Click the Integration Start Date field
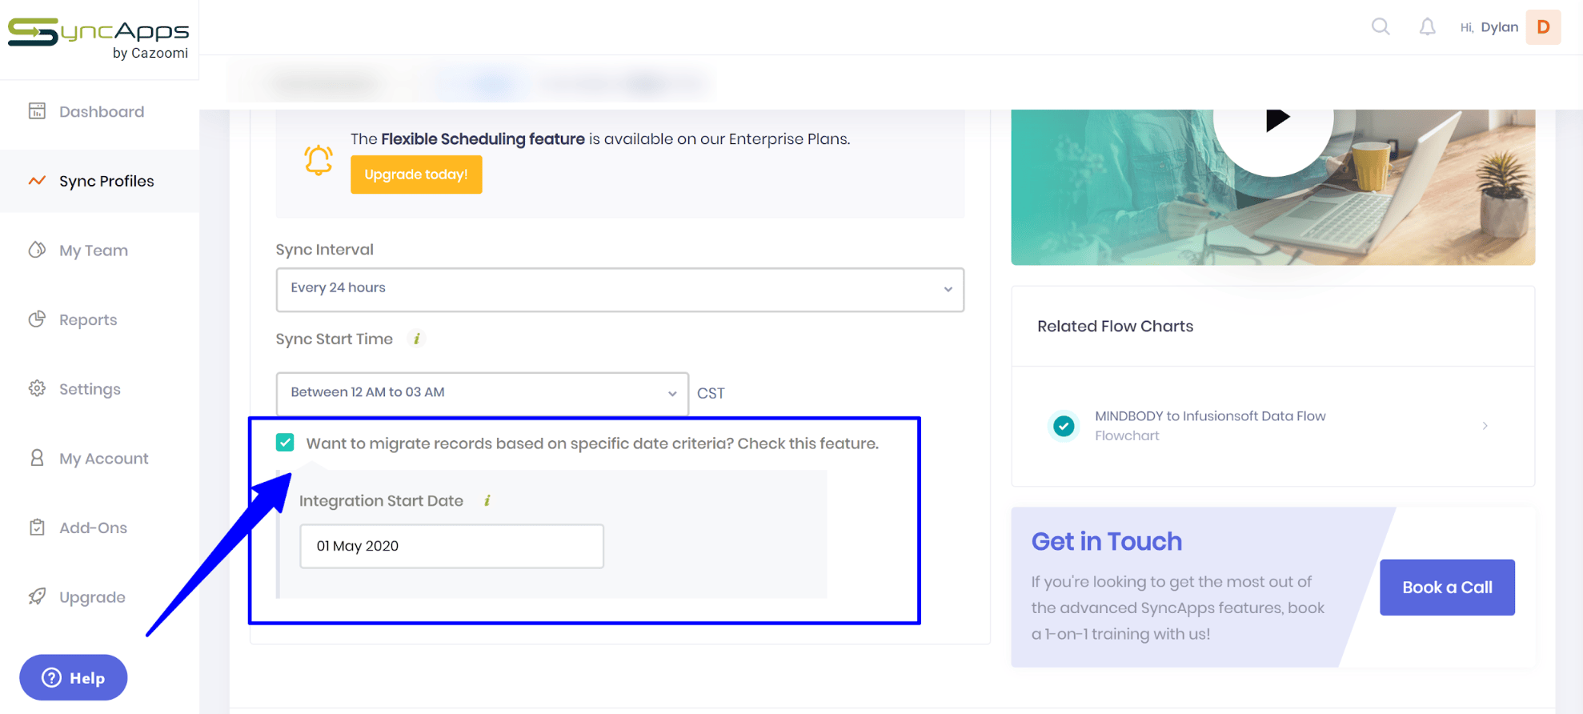Image resolution: width=1583 pixels, height=714 pixels. [x=451, y=546]
